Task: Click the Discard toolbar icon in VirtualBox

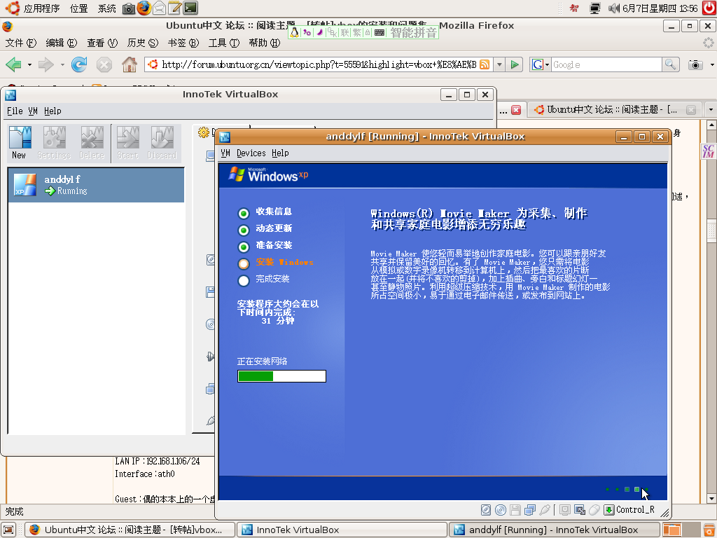Action: pyautogui.click(x=162, y=143)
